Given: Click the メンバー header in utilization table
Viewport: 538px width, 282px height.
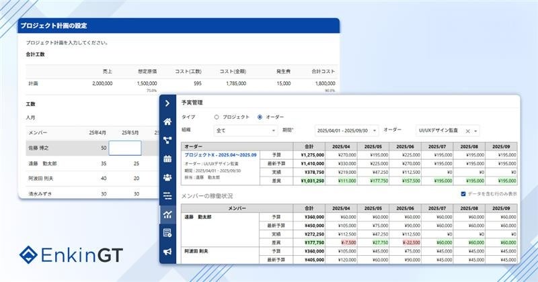Looking at the screenshot, I should click(237, 208).
